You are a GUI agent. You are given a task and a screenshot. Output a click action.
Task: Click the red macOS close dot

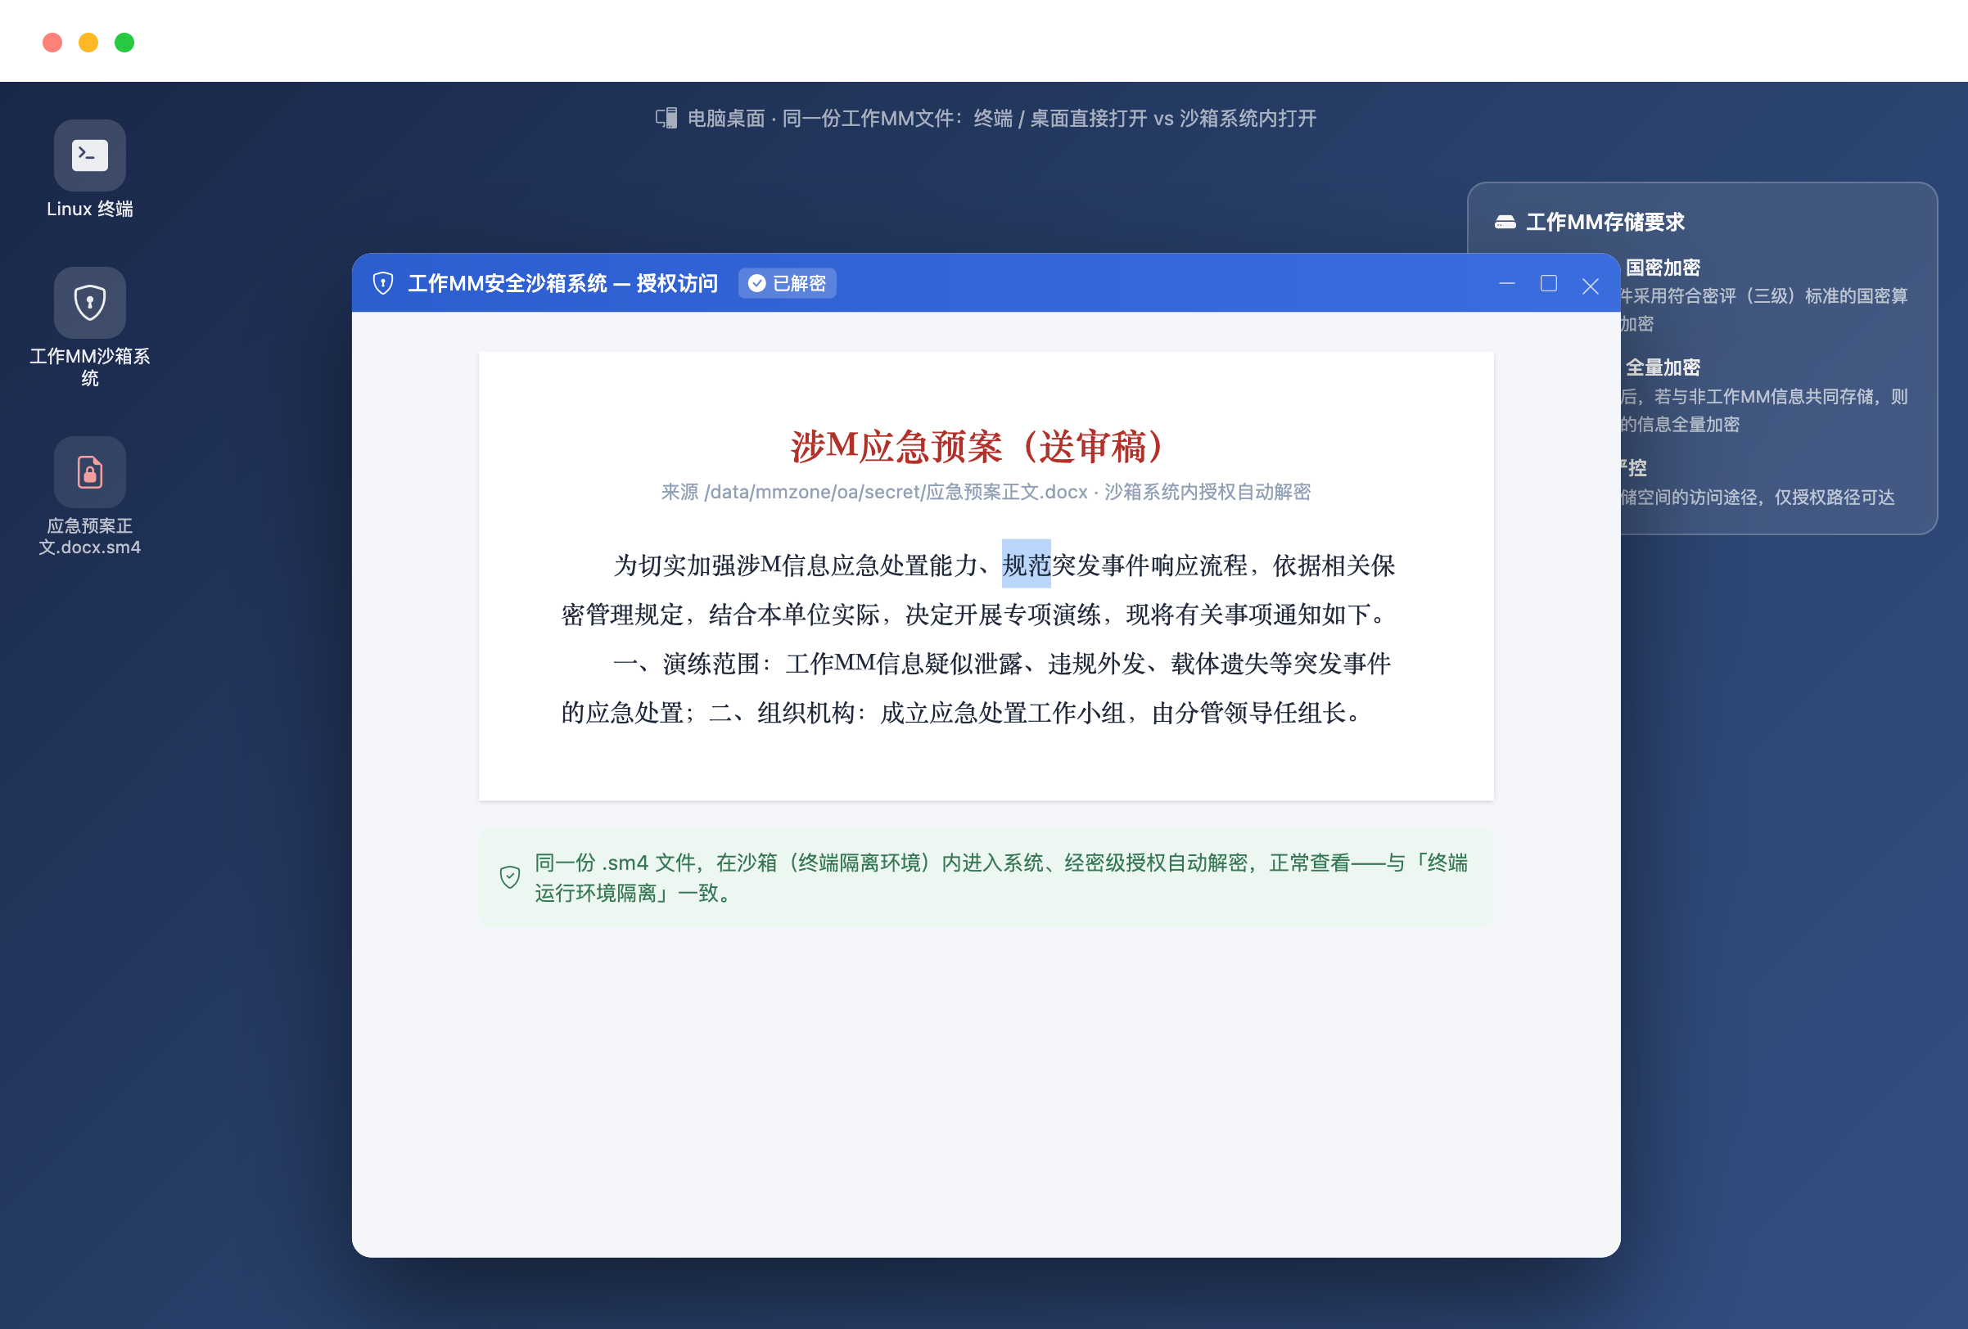tap(52, 43)
